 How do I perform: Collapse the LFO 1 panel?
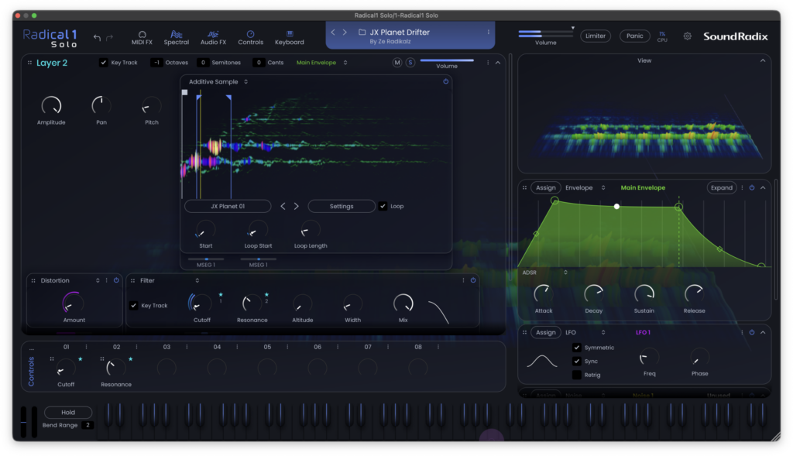(763, 332)
